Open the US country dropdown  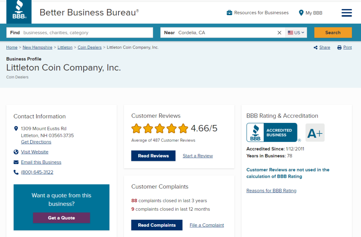point(296,33)
